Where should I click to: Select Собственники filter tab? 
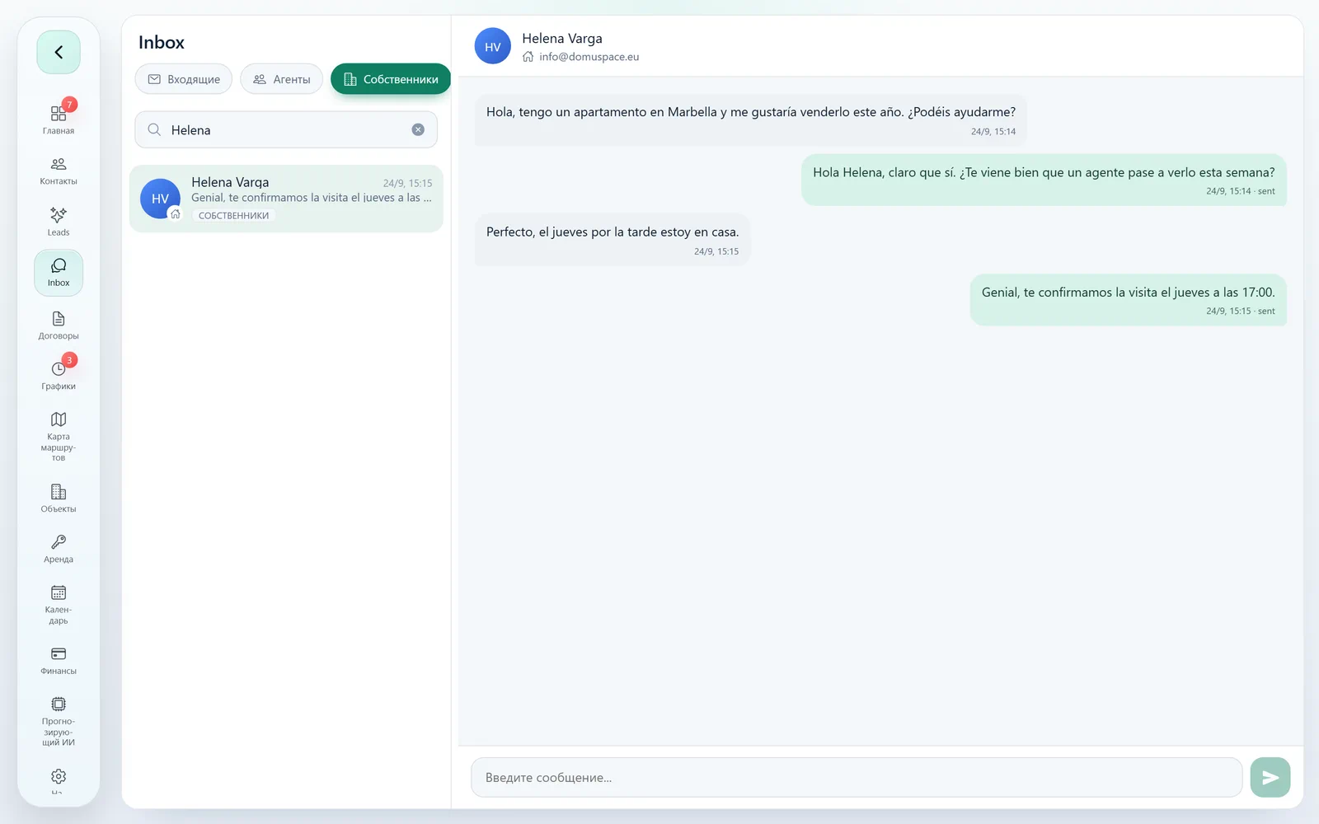(x=391, y=79)
